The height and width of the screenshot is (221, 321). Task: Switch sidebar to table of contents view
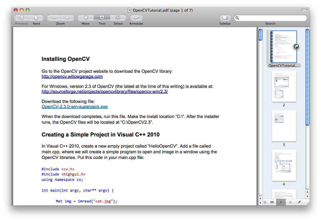point(290,202)
